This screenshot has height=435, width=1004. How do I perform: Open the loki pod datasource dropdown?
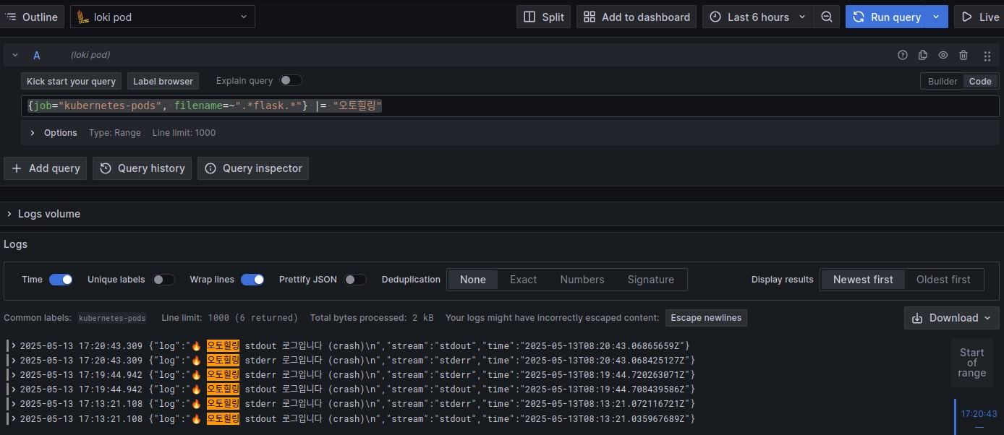163,17
